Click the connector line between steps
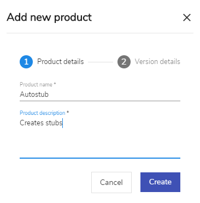Screen dimensions: 200x203 (101, 62)
